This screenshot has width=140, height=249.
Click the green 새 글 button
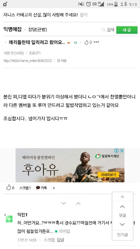[x=127, y=30]
